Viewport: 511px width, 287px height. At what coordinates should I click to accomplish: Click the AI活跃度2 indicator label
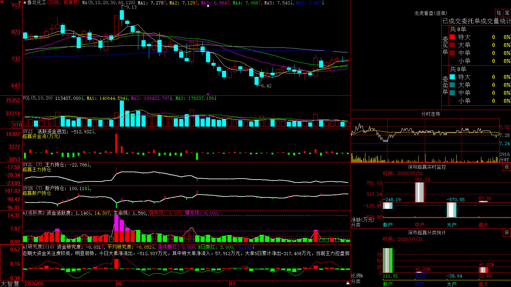point(34,213)
